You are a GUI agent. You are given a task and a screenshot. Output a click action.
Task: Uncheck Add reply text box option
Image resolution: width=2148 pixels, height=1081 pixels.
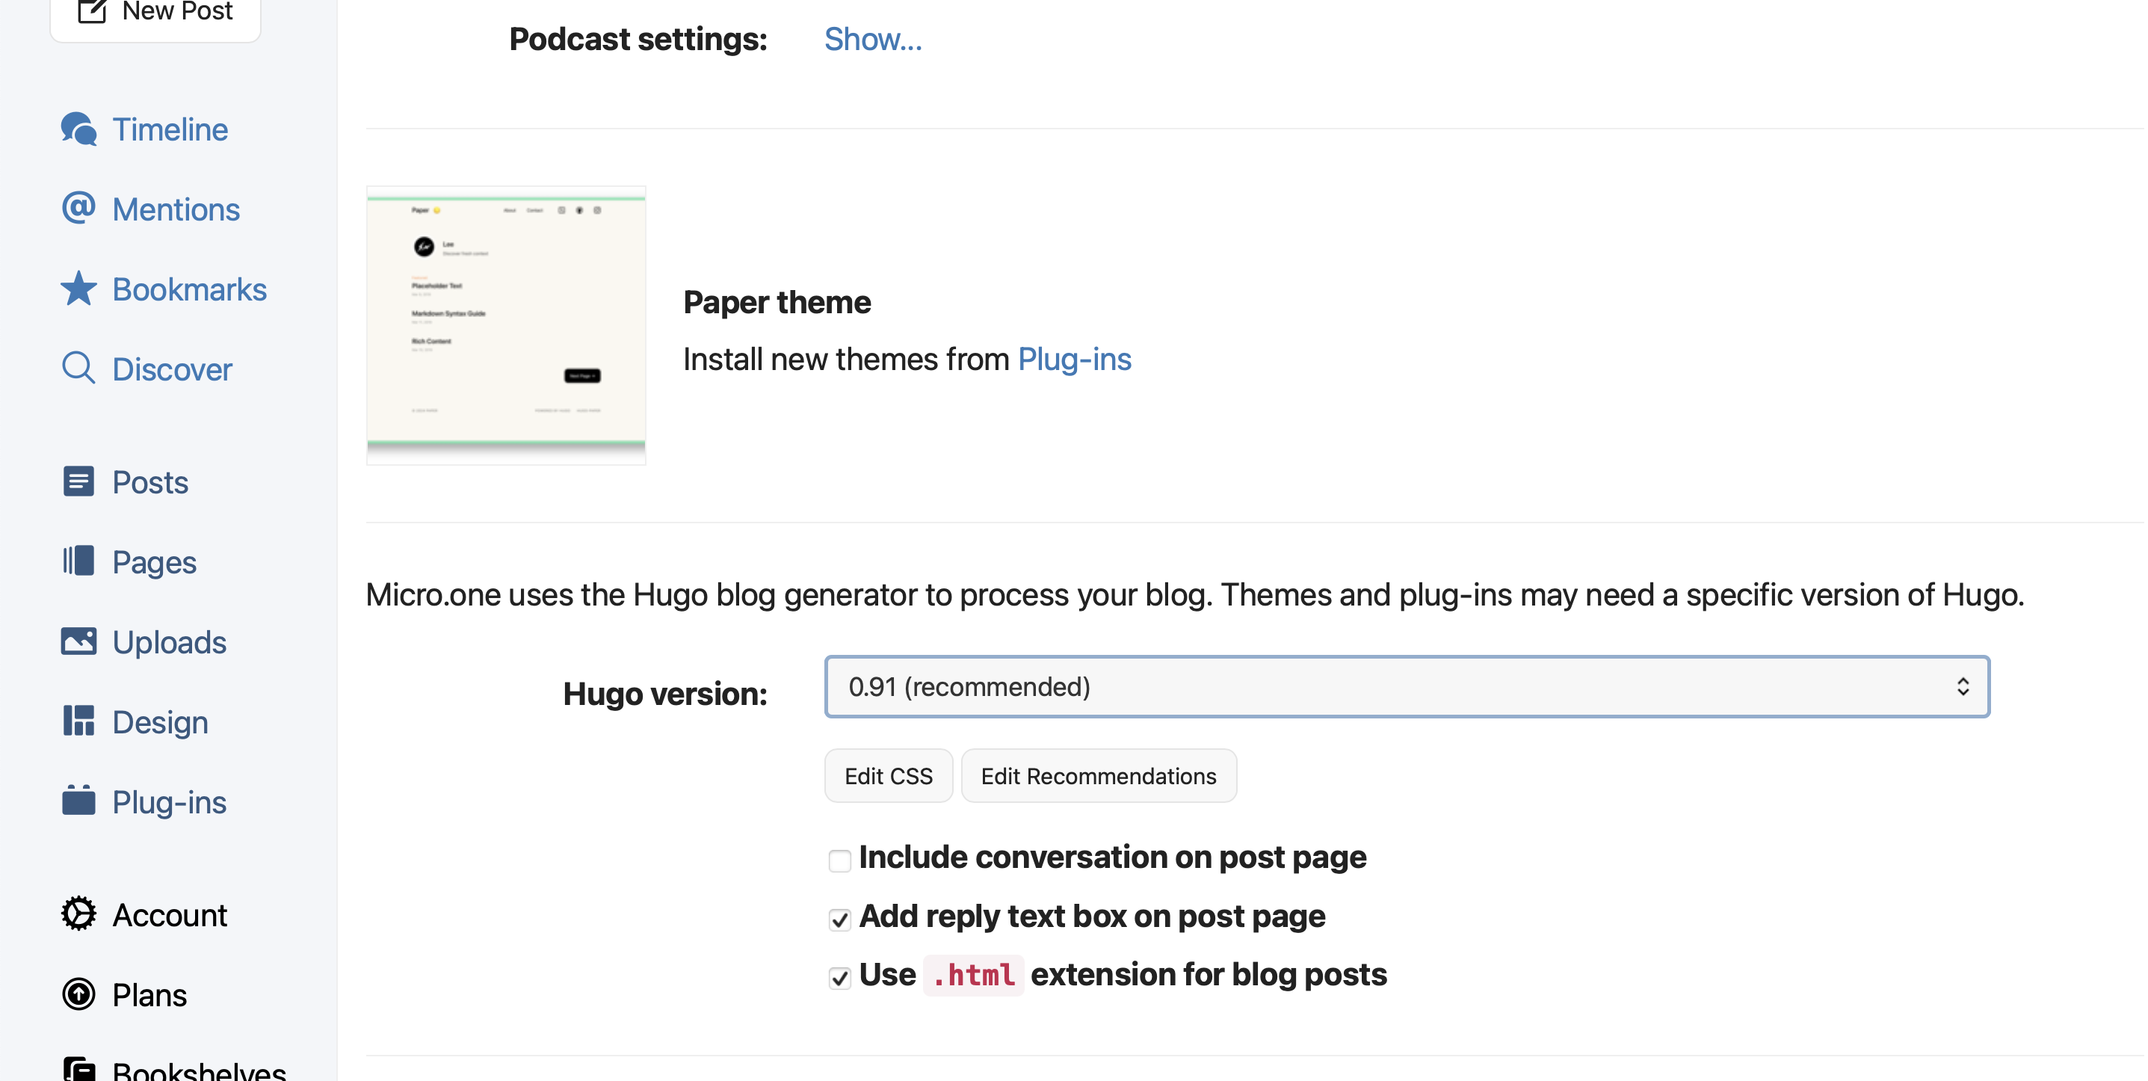click(839, 920)
